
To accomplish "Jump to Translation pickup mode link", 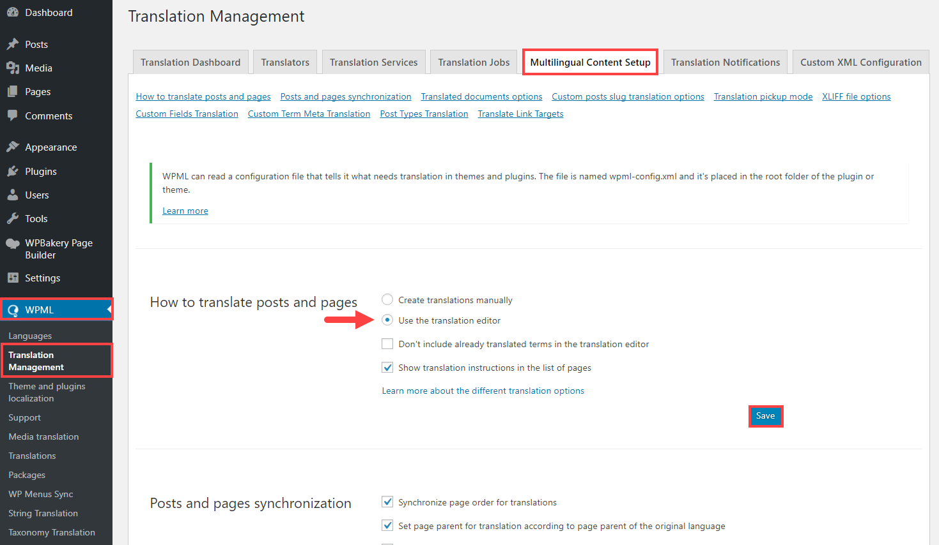I will pos(763,96).
